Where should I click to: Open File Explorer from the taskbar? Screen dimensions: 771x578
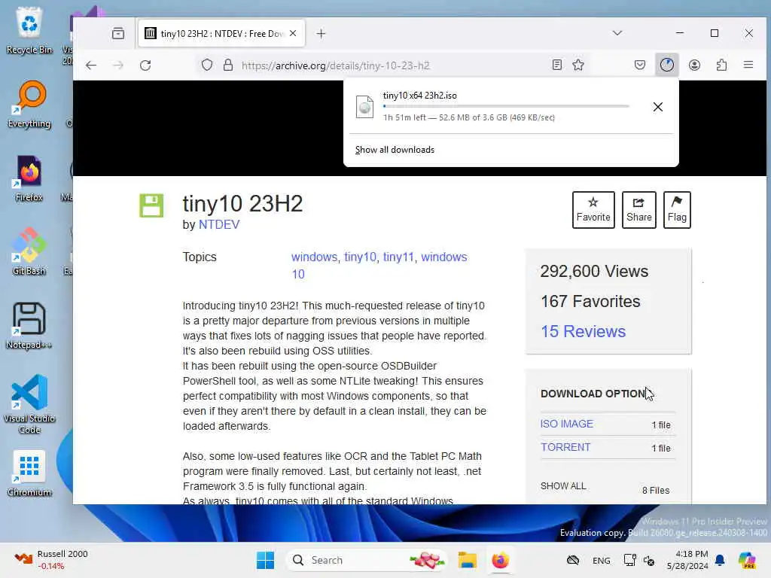(467, 560)
